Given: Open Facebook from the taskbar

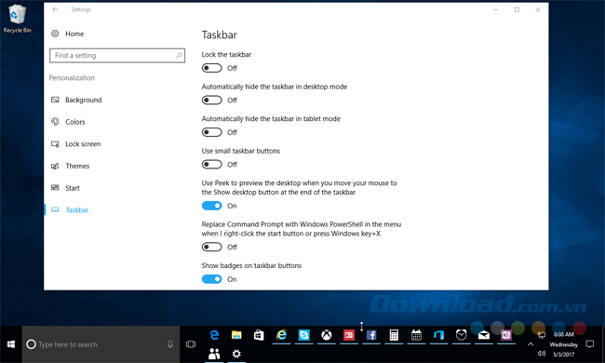Looking at the screenshot, I should pyautogui.click(x=371, y=335).
